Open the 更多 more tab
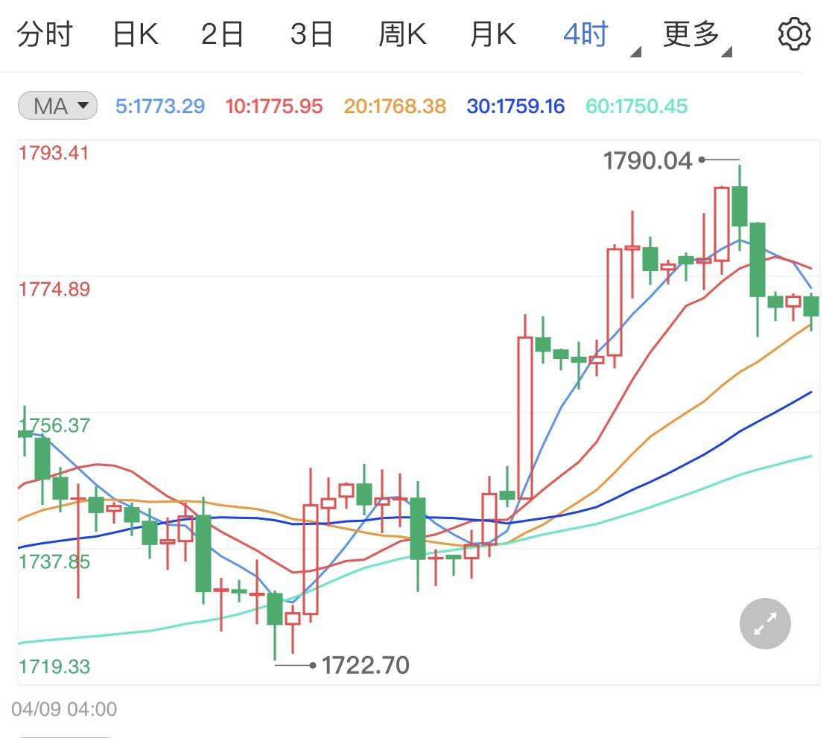This screenshot has height=738, width=838. [x=691, y=34]
